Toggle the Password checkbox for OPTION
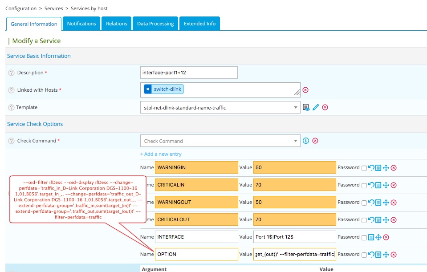 [x=364, y=255]
